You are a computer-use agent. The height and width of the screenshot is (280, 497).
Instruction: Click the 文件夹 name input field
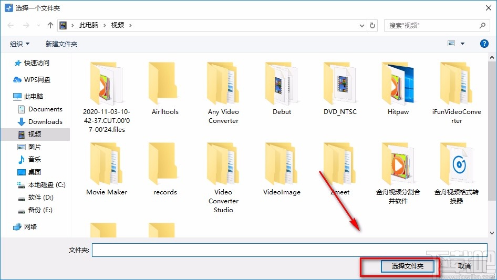pos(289,250)
